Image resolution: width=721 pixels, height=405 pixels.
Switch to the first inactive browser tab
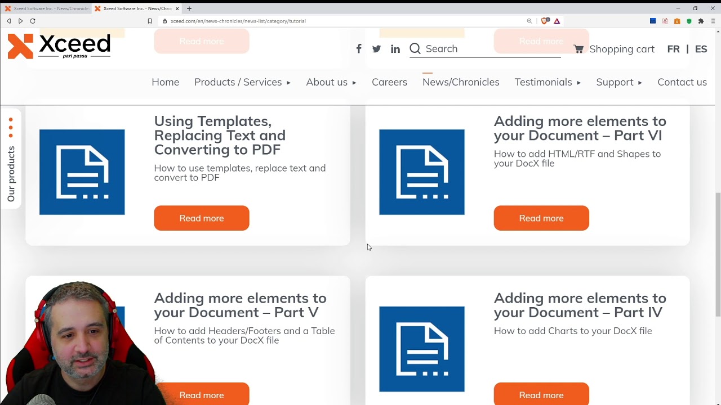[x=46, y=8]
